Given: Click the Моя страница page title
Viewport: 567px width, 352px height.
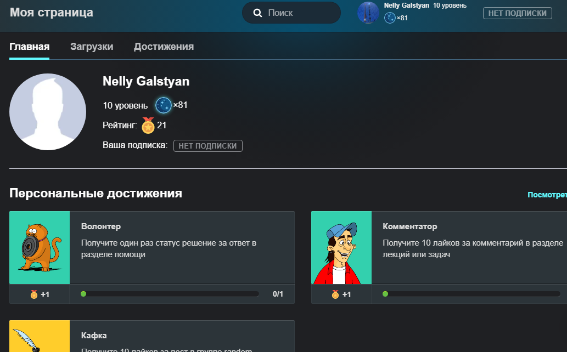Looking at the screenshot, I should (52, 13).
